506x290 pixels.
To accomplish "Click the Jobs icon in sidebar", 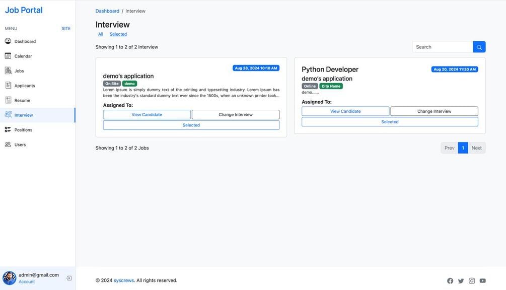I will [8, 70].
